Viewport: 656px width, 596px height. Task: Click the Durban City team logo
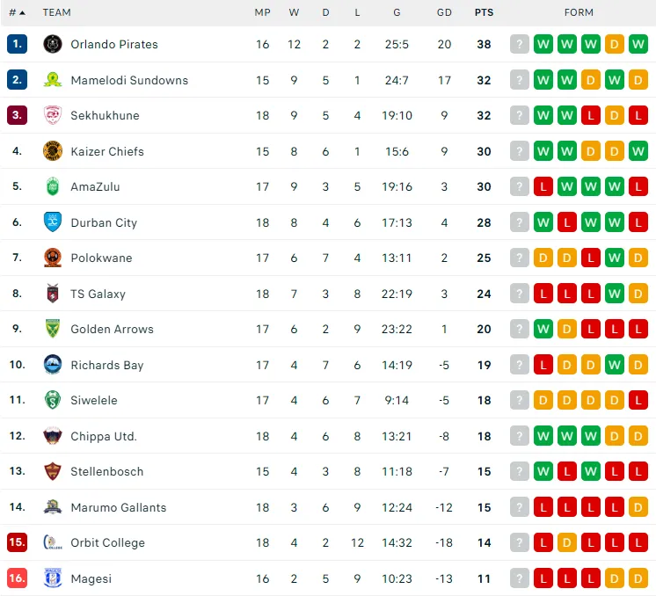click(x=53, y=222)
